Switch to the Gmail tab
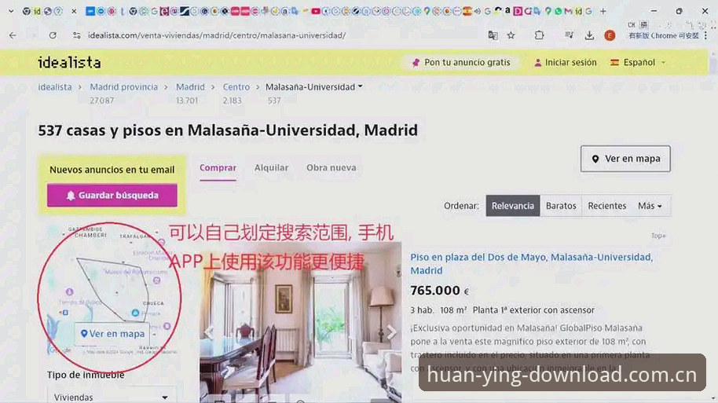This screenshot has width=718, height=403. tap(568, 12)
